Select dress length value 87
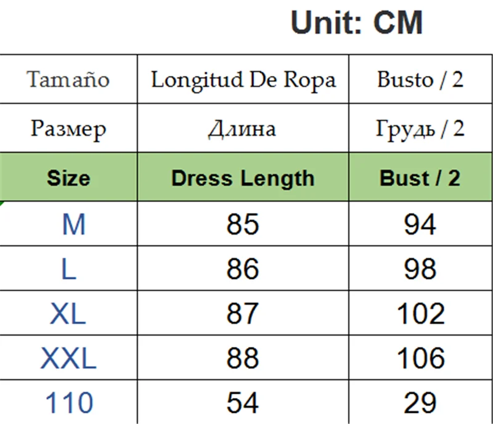The width and height of the screenshot is (493, 424). pyautogui.click(x=243, y=314)
